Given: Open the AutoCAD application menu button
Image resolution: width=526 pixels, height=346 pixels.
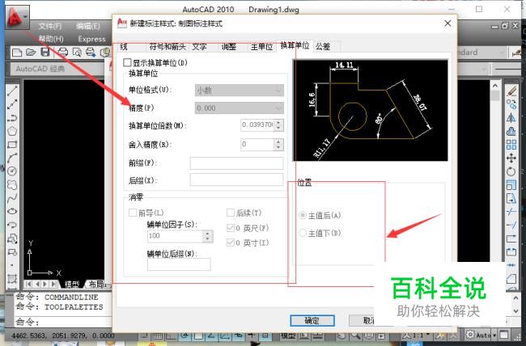Looking at the screenshot, I should point(17,17).
